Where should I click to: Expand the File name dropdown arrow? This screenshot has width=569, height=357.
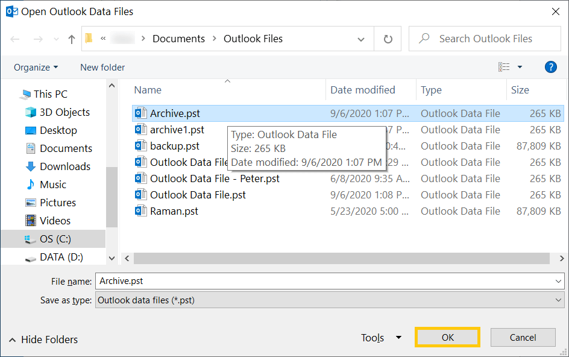coord(558,281)
